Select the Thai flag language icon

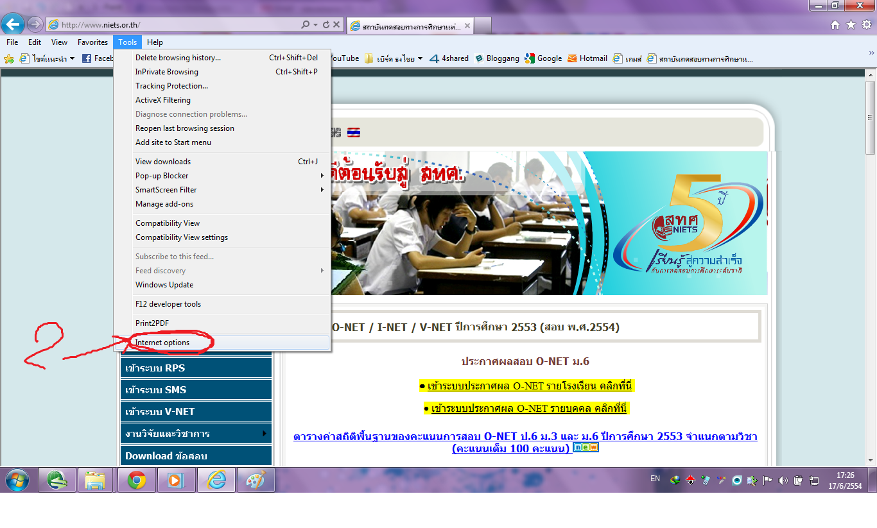(354, 132)
